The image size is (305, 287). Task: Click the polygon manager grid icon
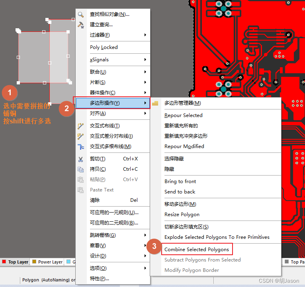pyautogui.click(x=155, y=103)
